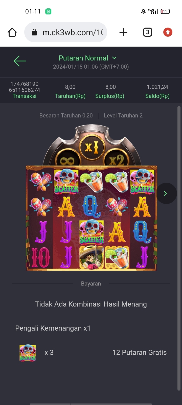
Task: Open the browser home icon
Action: (12, 32)
